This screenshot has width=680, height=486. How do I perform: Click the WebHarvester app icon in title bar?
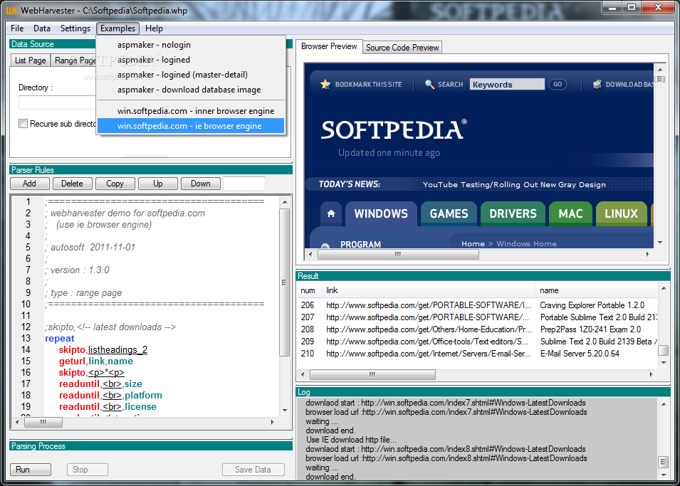click(11, 11)
